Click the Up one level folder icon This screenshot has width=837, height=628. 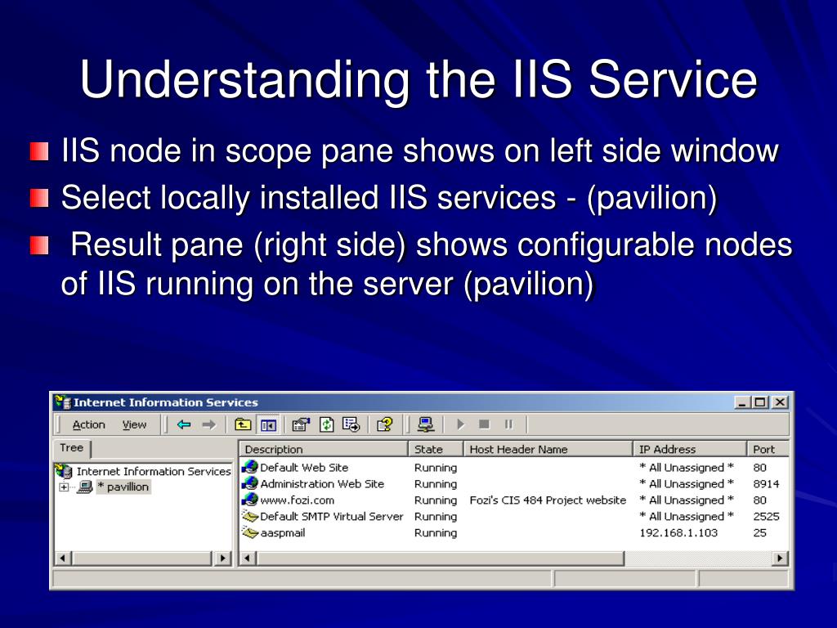[x=243, y=424]
